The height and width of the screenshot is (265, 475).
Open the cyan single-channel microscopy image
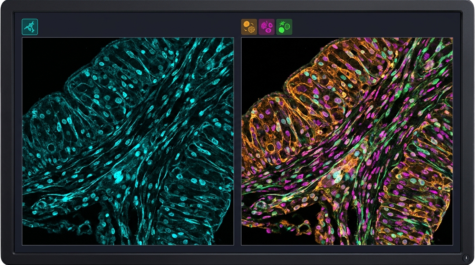(x=128, y=141)
